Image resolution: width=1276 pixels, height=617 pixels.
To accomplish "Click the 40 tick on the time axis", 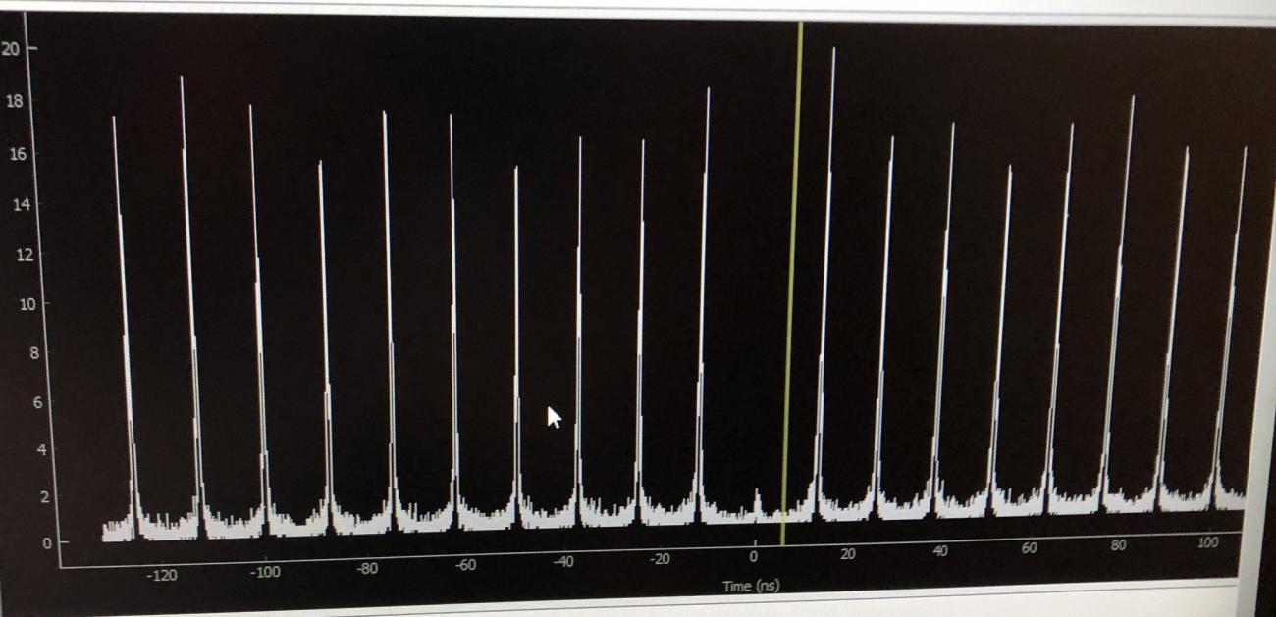I will coord(939,551).
